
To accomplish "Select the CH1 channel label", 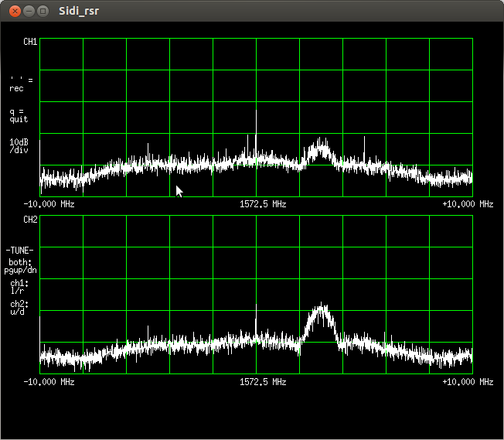I will coord(30,42).
